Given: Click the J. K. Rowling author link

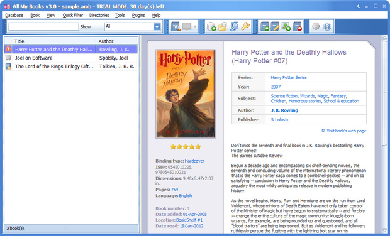Looking at the screenshot, I should point(284,110).
